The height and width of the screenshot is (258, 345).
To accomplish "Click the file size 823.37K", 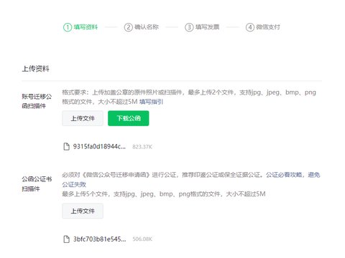I will [142, 147].
